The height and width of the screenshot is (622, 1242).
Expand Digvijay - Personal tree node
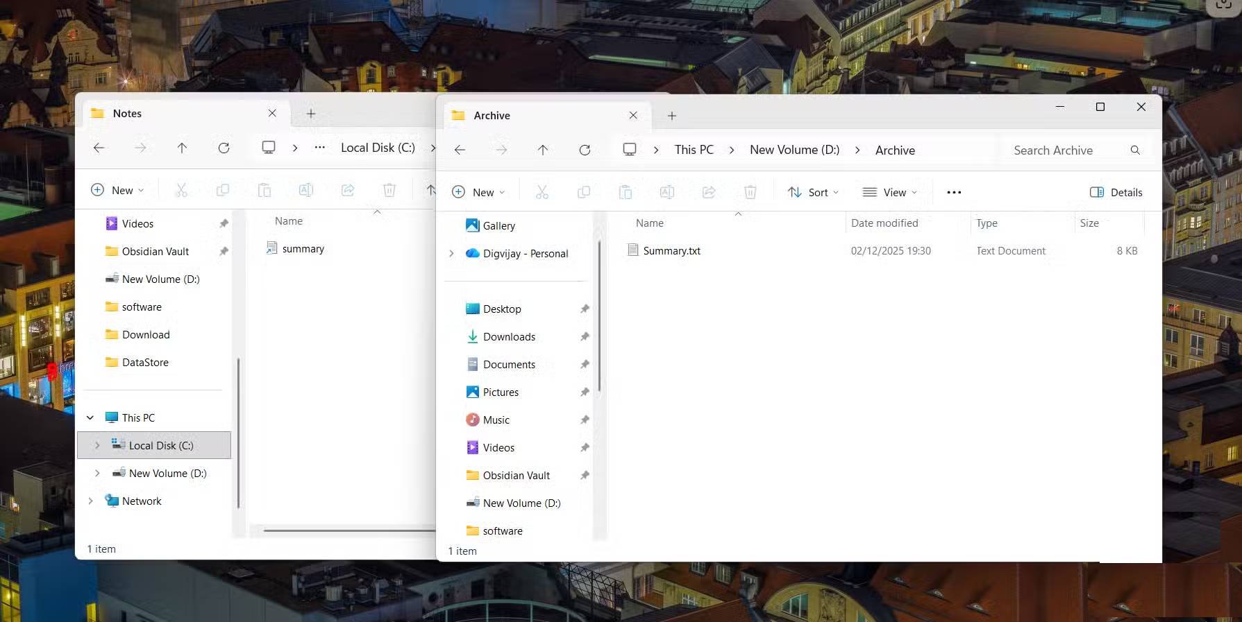[451, 254]
